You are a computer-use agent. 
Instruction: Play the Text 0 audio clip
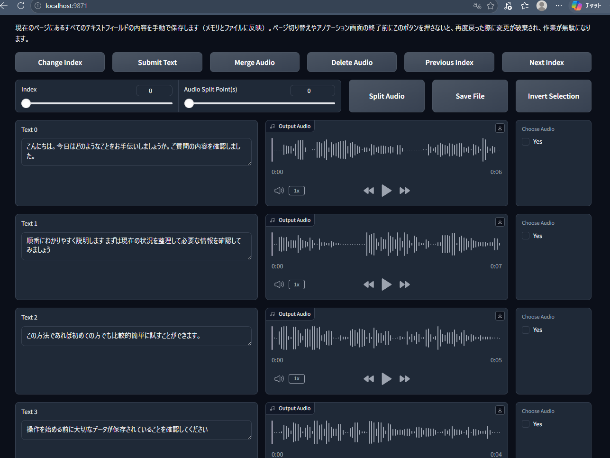pos(387,191)
